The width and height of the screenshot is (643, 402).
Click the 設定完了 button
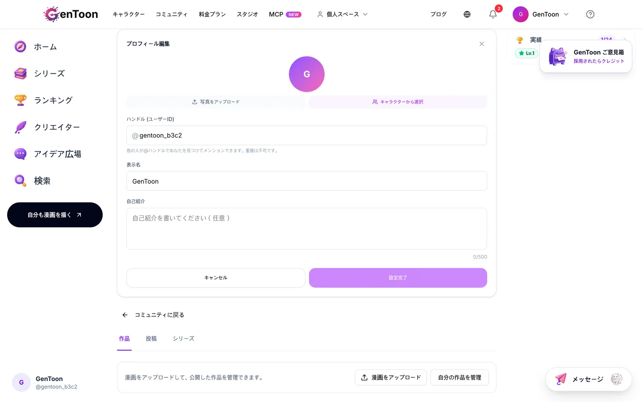pyautogui.click(x=398, y=278)
